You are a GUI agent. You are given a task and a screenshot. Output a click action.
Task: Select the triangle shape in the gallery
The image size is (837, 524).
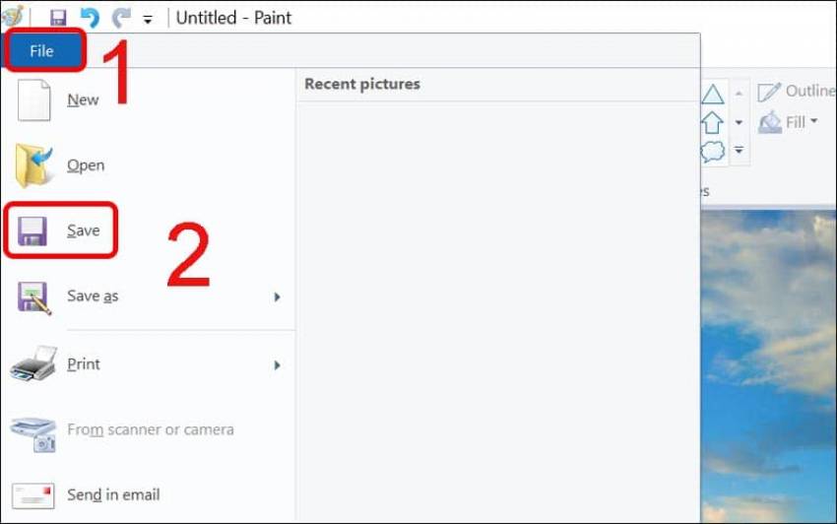pos(712,95)
